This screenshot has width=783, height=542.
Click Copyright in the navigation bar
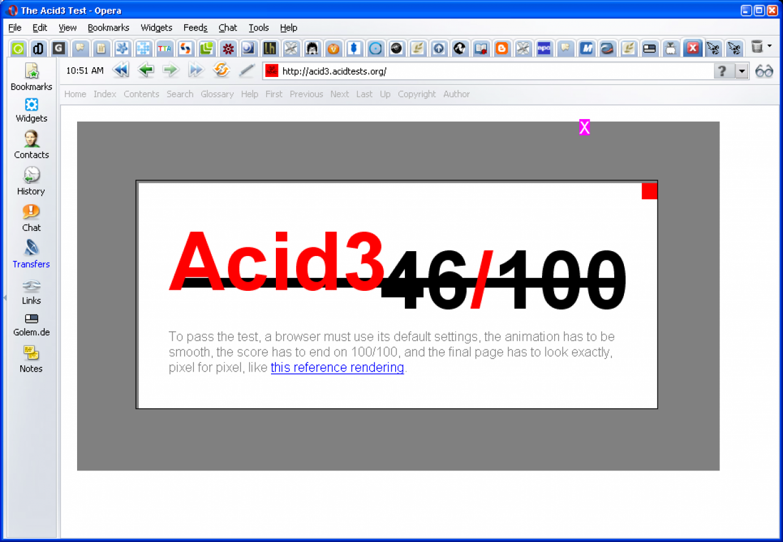click(417, 94)
